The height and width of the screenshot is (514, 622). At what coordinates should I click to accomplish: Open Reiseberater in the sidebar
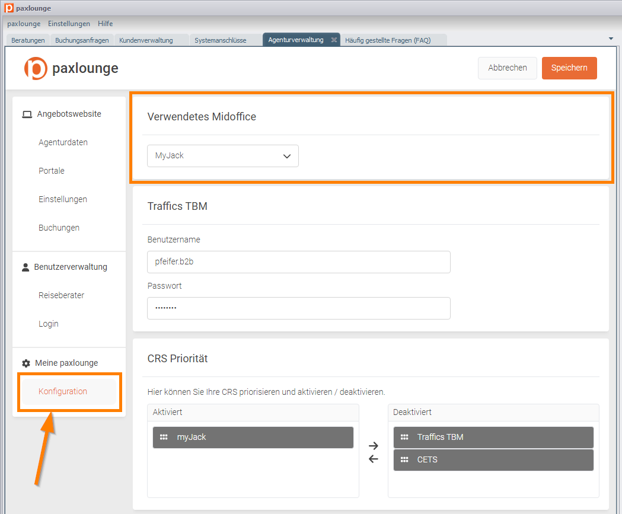pyautogui.click(x=62, y=295)
